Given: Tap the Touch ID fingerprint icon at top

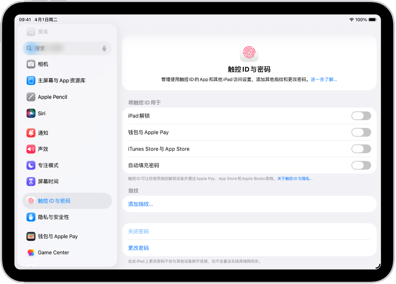Looking at the screenshot, I should click(249, 52).
